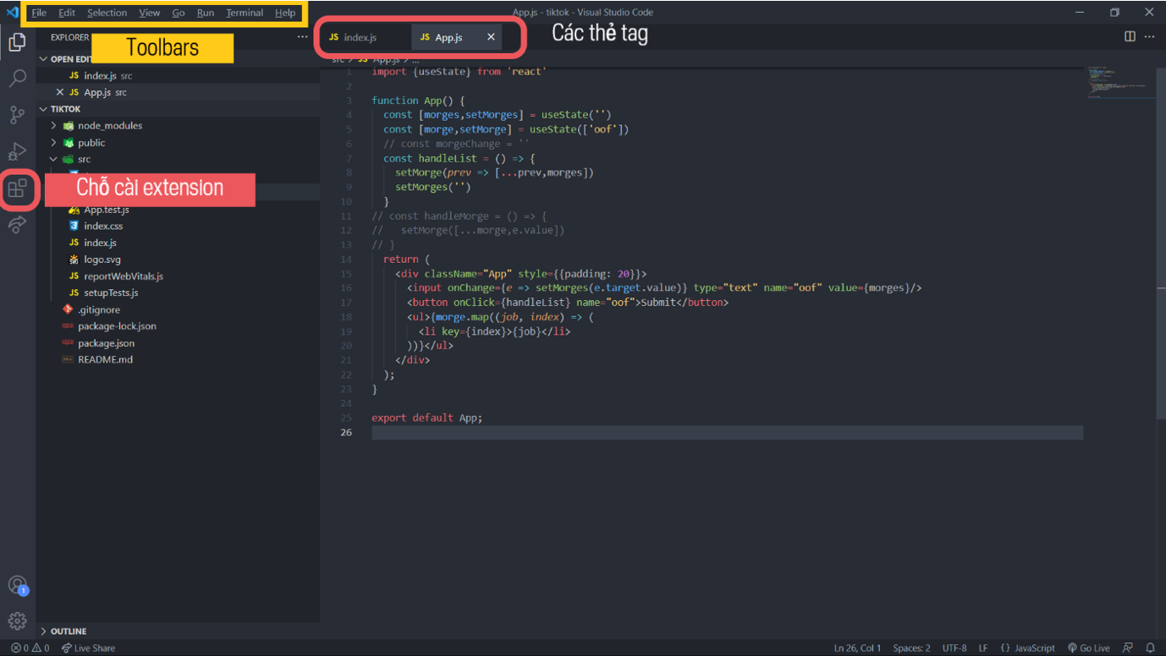This screenshot has width=1166, height=656.
Task: Open the Explorer panel's ellipsis menu
Action: click(x=303, y=37)
